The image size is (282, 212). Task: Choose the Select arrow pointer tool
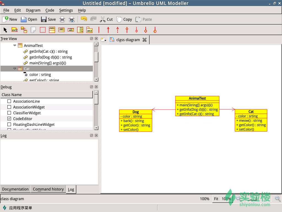click(x=5, y=30)
